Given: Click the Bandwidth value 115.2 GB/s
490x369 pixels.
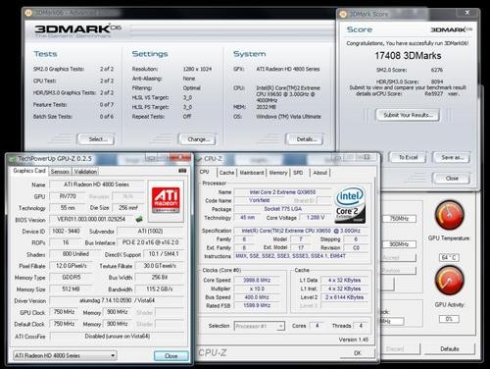Looking at the screenshot, I should pyautogui.click(x=160, y=289).
